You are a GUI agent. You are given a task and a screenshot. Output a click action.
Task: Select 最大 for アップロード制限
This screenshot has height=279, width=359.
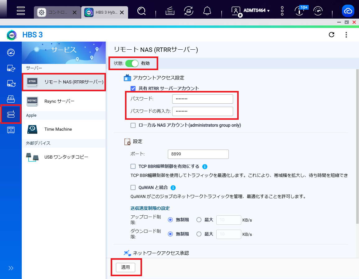click(x=199, y=220)
